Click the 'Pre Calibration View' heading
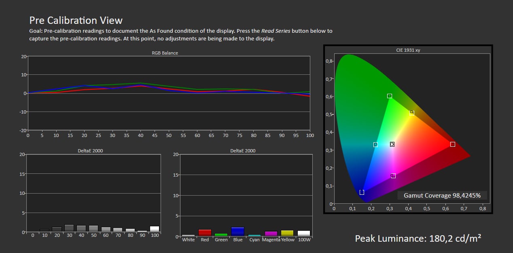Screen dimensions: 513x253 click(76, 20)
